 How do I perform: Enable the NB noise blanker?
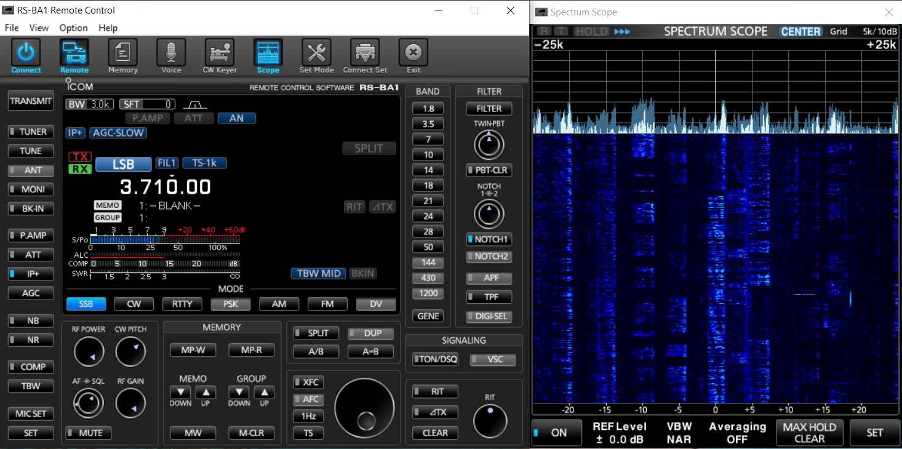coord(31,320)
